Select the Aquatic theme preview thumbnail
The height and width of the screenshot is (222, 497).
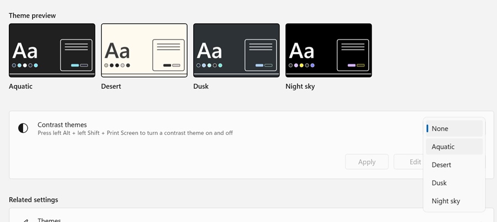(52, 50)
